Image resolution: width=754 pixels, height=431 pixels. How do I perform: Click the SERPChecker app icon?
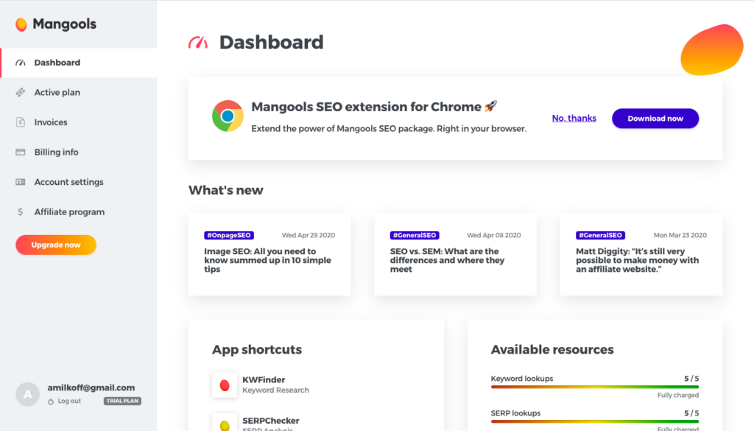(225, 422)
